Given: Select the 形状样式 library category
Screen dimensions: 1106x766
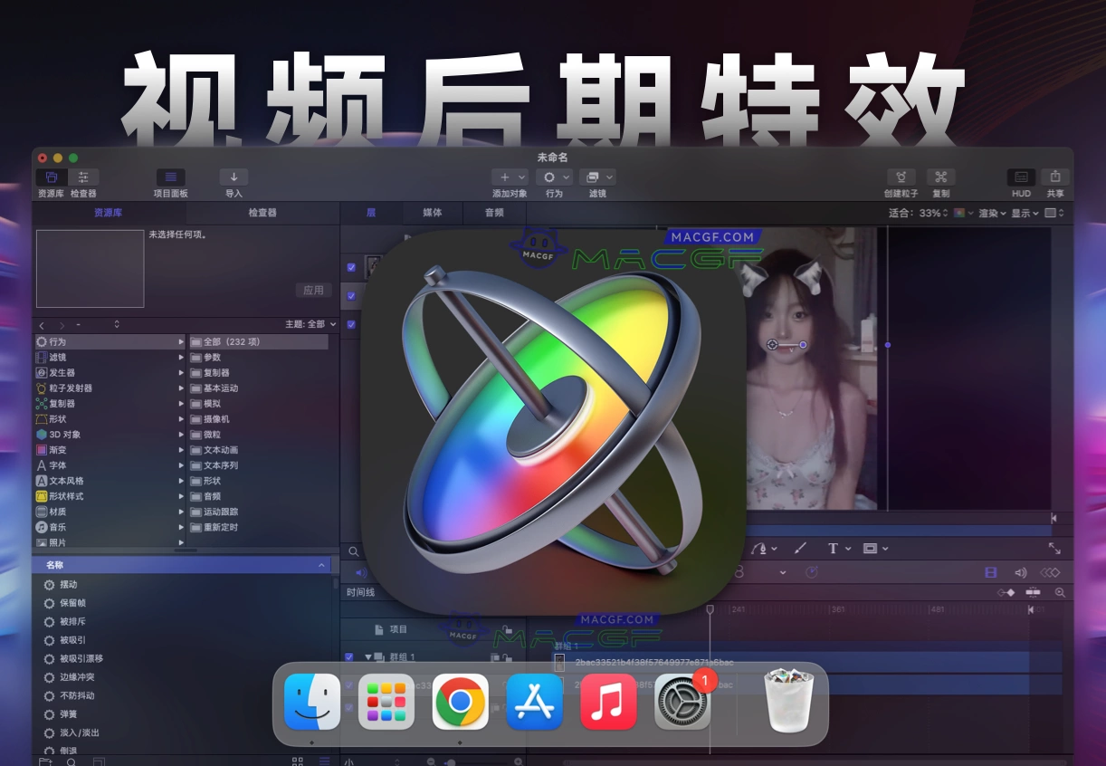Looking at the screenshot, I should coord(110,496).
